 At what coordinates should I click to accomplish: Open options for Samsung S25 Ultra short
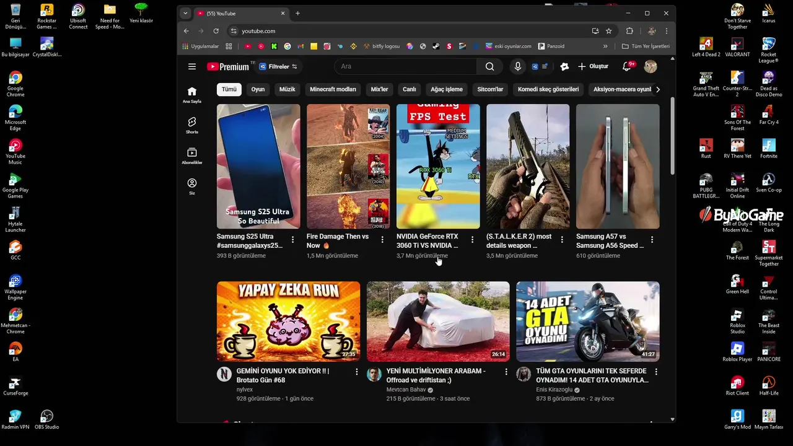point(293,239)
